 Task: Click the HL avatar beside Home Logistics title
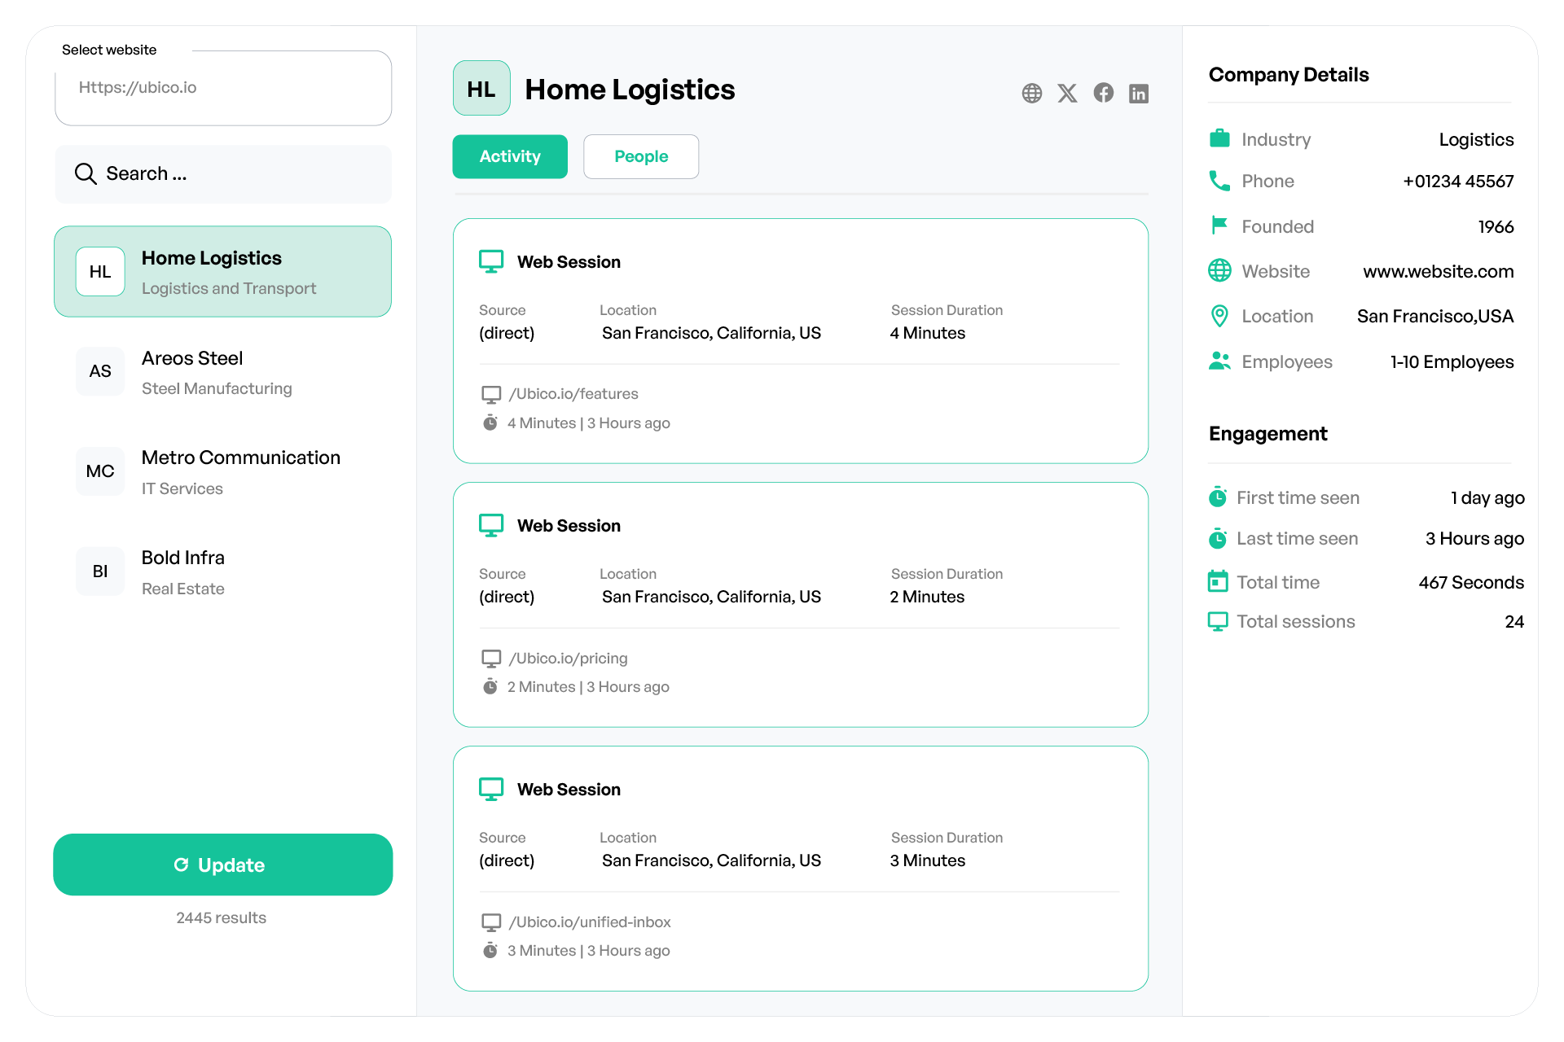[x=481, y=89]
